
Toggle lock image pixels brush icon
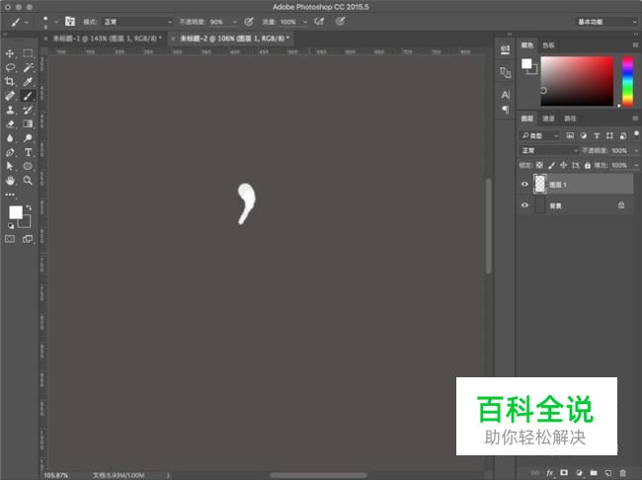pyautogui.click(x=551, y=165)
